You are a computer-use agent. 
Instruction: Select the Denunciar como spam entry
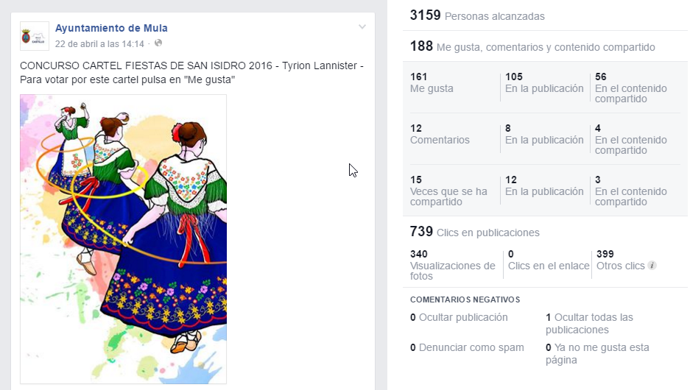click(x=467, y=347)
